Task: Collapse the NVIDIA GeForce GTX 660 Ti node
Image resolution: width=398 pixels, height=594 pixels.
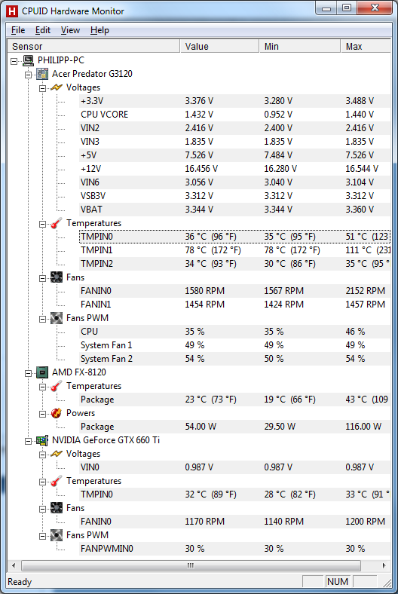Action: [29, 440]
